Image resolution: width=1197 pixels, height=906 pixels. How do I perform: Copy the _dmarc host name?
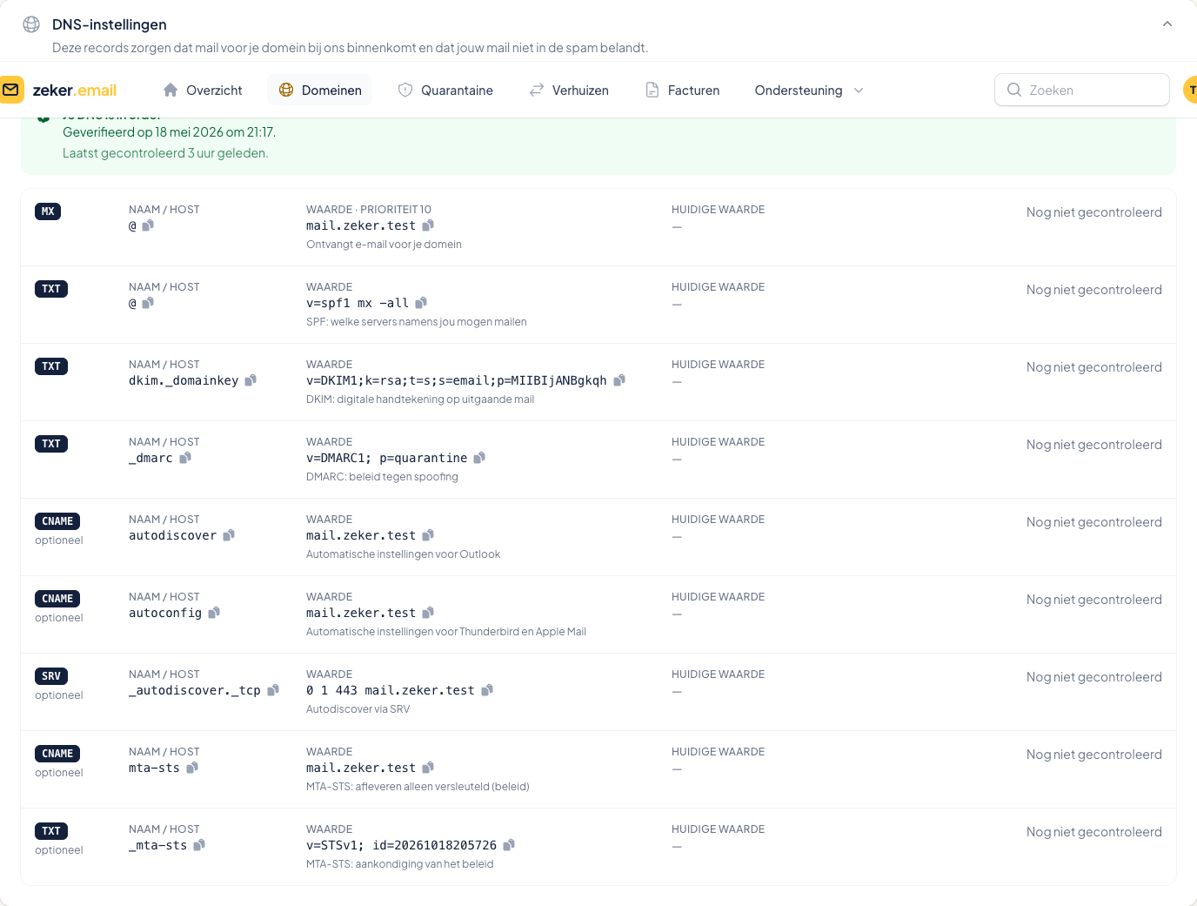click(x=185, y=458)
